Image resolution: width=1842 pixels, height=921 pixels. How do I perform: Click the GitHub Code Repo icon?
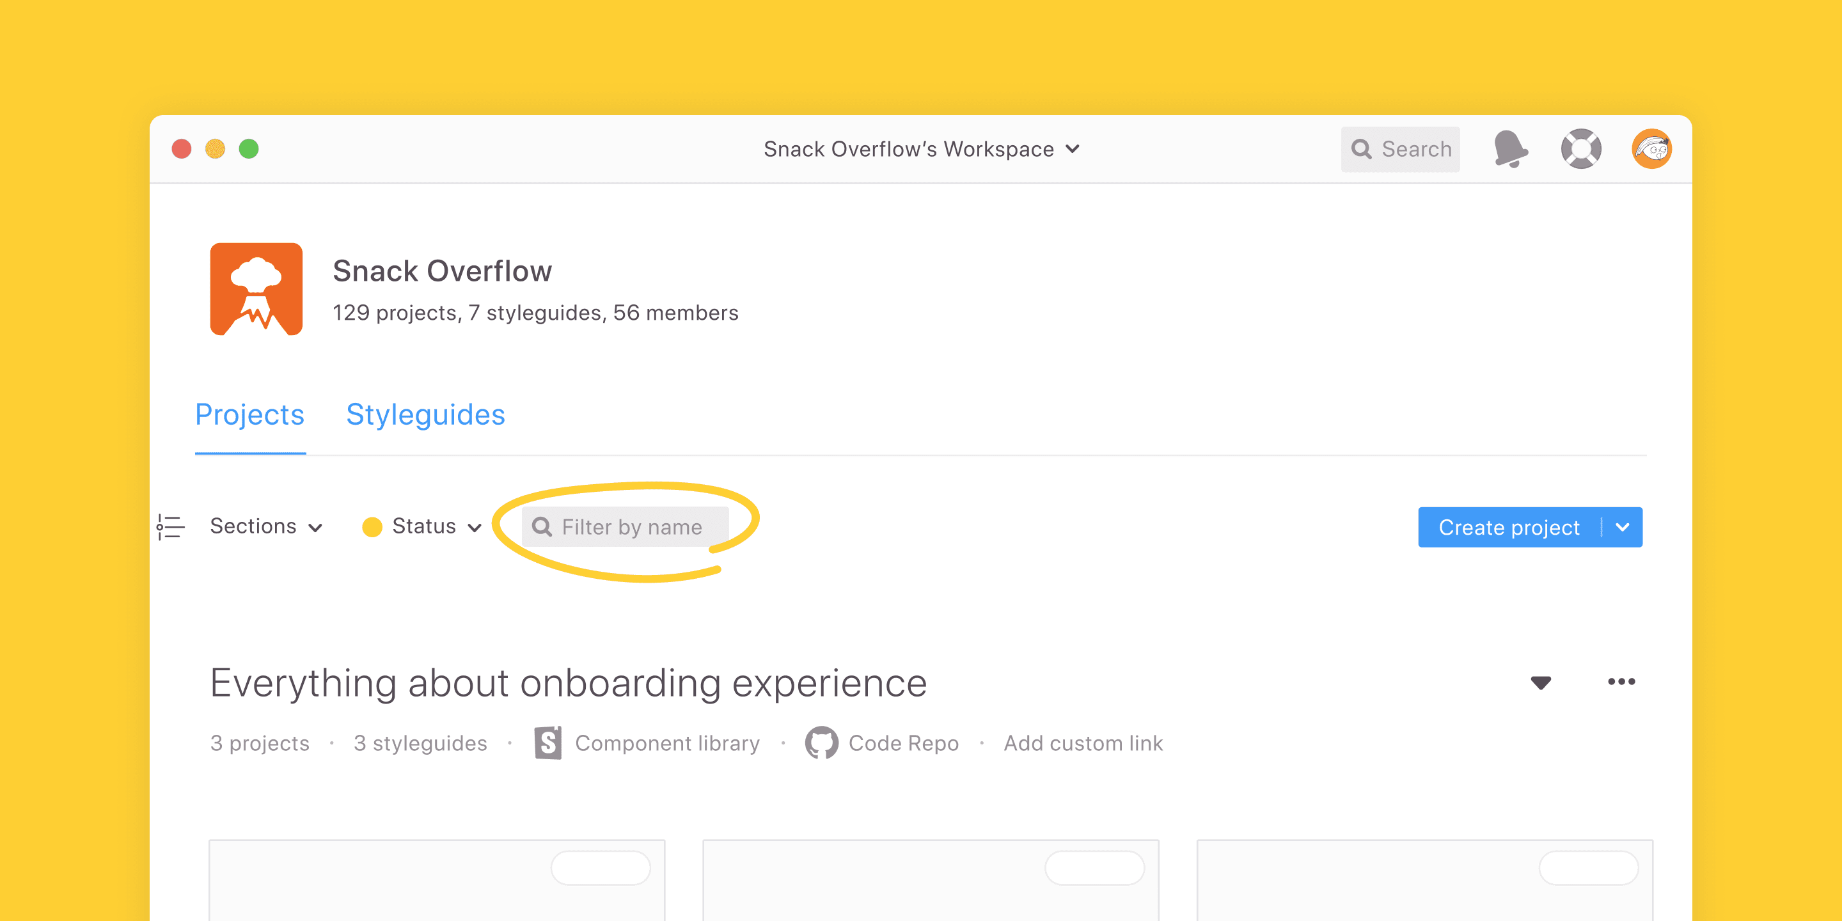(x=821, y=743)
